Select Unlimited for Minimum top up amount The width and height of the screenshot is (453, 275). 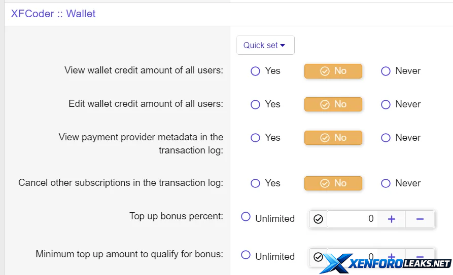pyautogui.click(x=246, y=255)
